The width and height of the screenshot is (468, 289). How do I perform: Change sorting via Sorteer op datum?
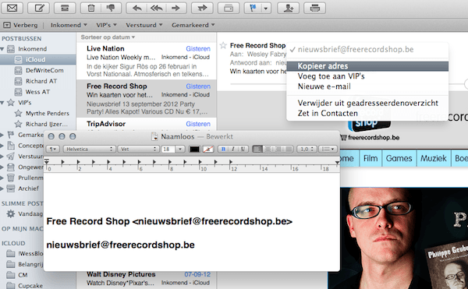pyautogui.click(x=108, y=37)
